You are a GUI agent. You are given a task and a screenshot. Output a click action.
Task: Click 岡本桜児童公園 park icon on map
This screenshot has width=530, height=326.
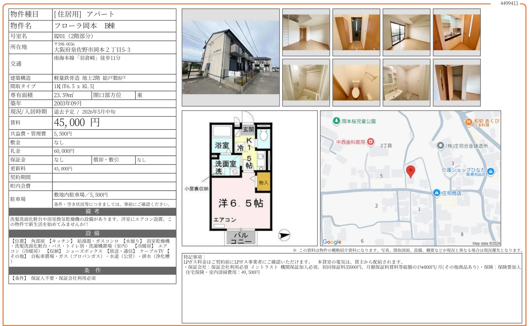pos(336,121)
